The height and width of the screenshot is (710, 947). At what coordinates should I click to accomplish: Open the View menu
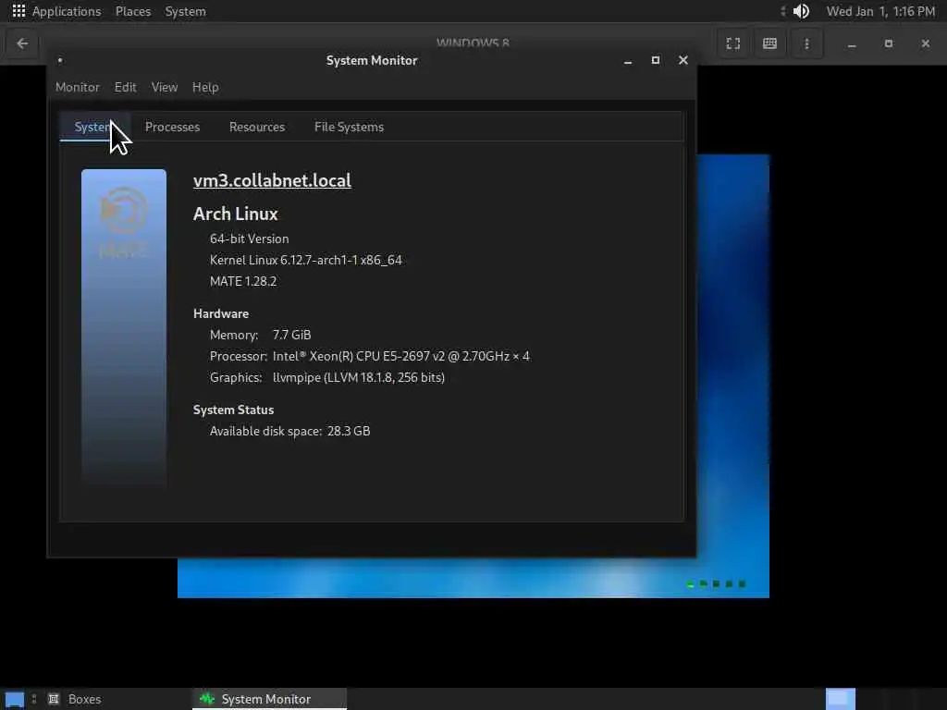pos(165,87)
